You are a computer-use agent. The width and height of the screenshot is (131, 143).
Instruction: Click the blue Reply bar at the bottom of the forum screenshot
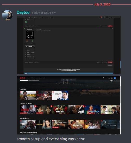pyautogui.click(x=68, y=73)
